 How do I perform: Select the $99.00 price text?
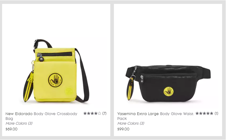(124, 129)
